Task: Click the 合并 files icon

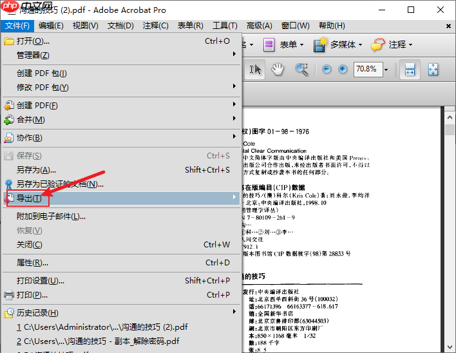Action: point(9,120)
